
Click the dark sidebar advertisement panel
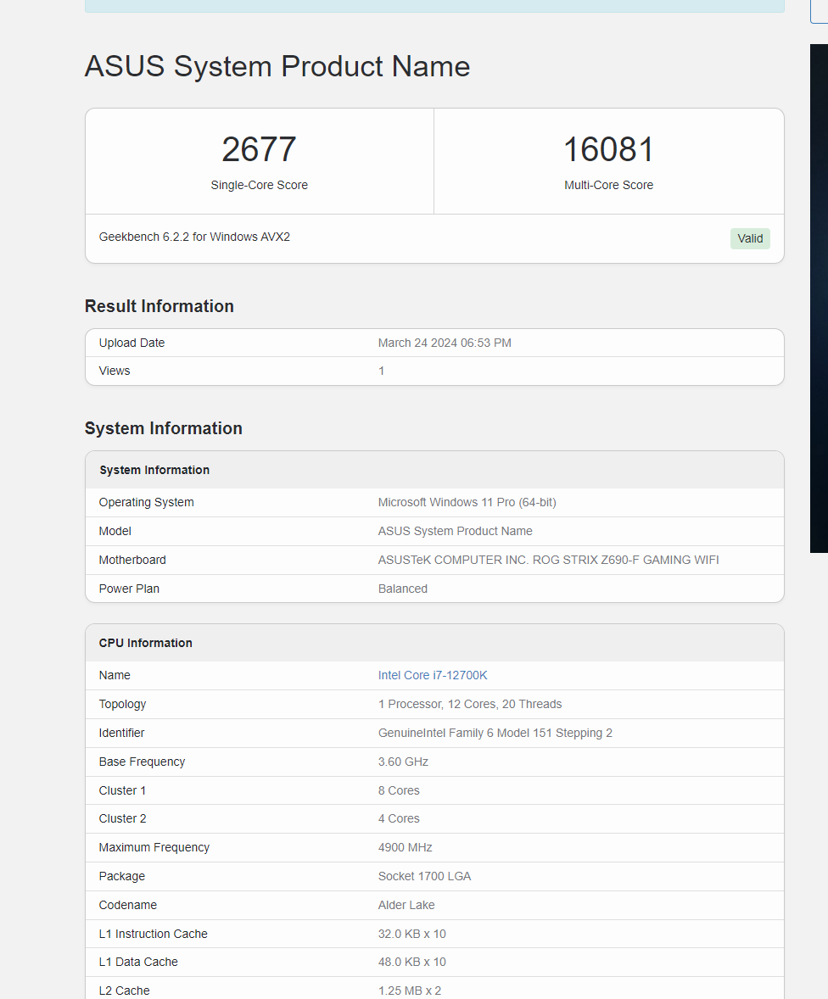(x=819, y=299)
